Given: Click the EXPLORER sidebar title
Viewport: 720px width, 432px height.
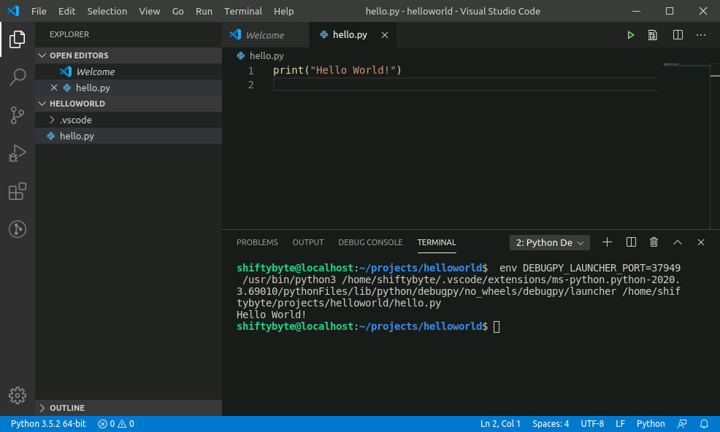Looking at the screenshot, I should 69,34.
